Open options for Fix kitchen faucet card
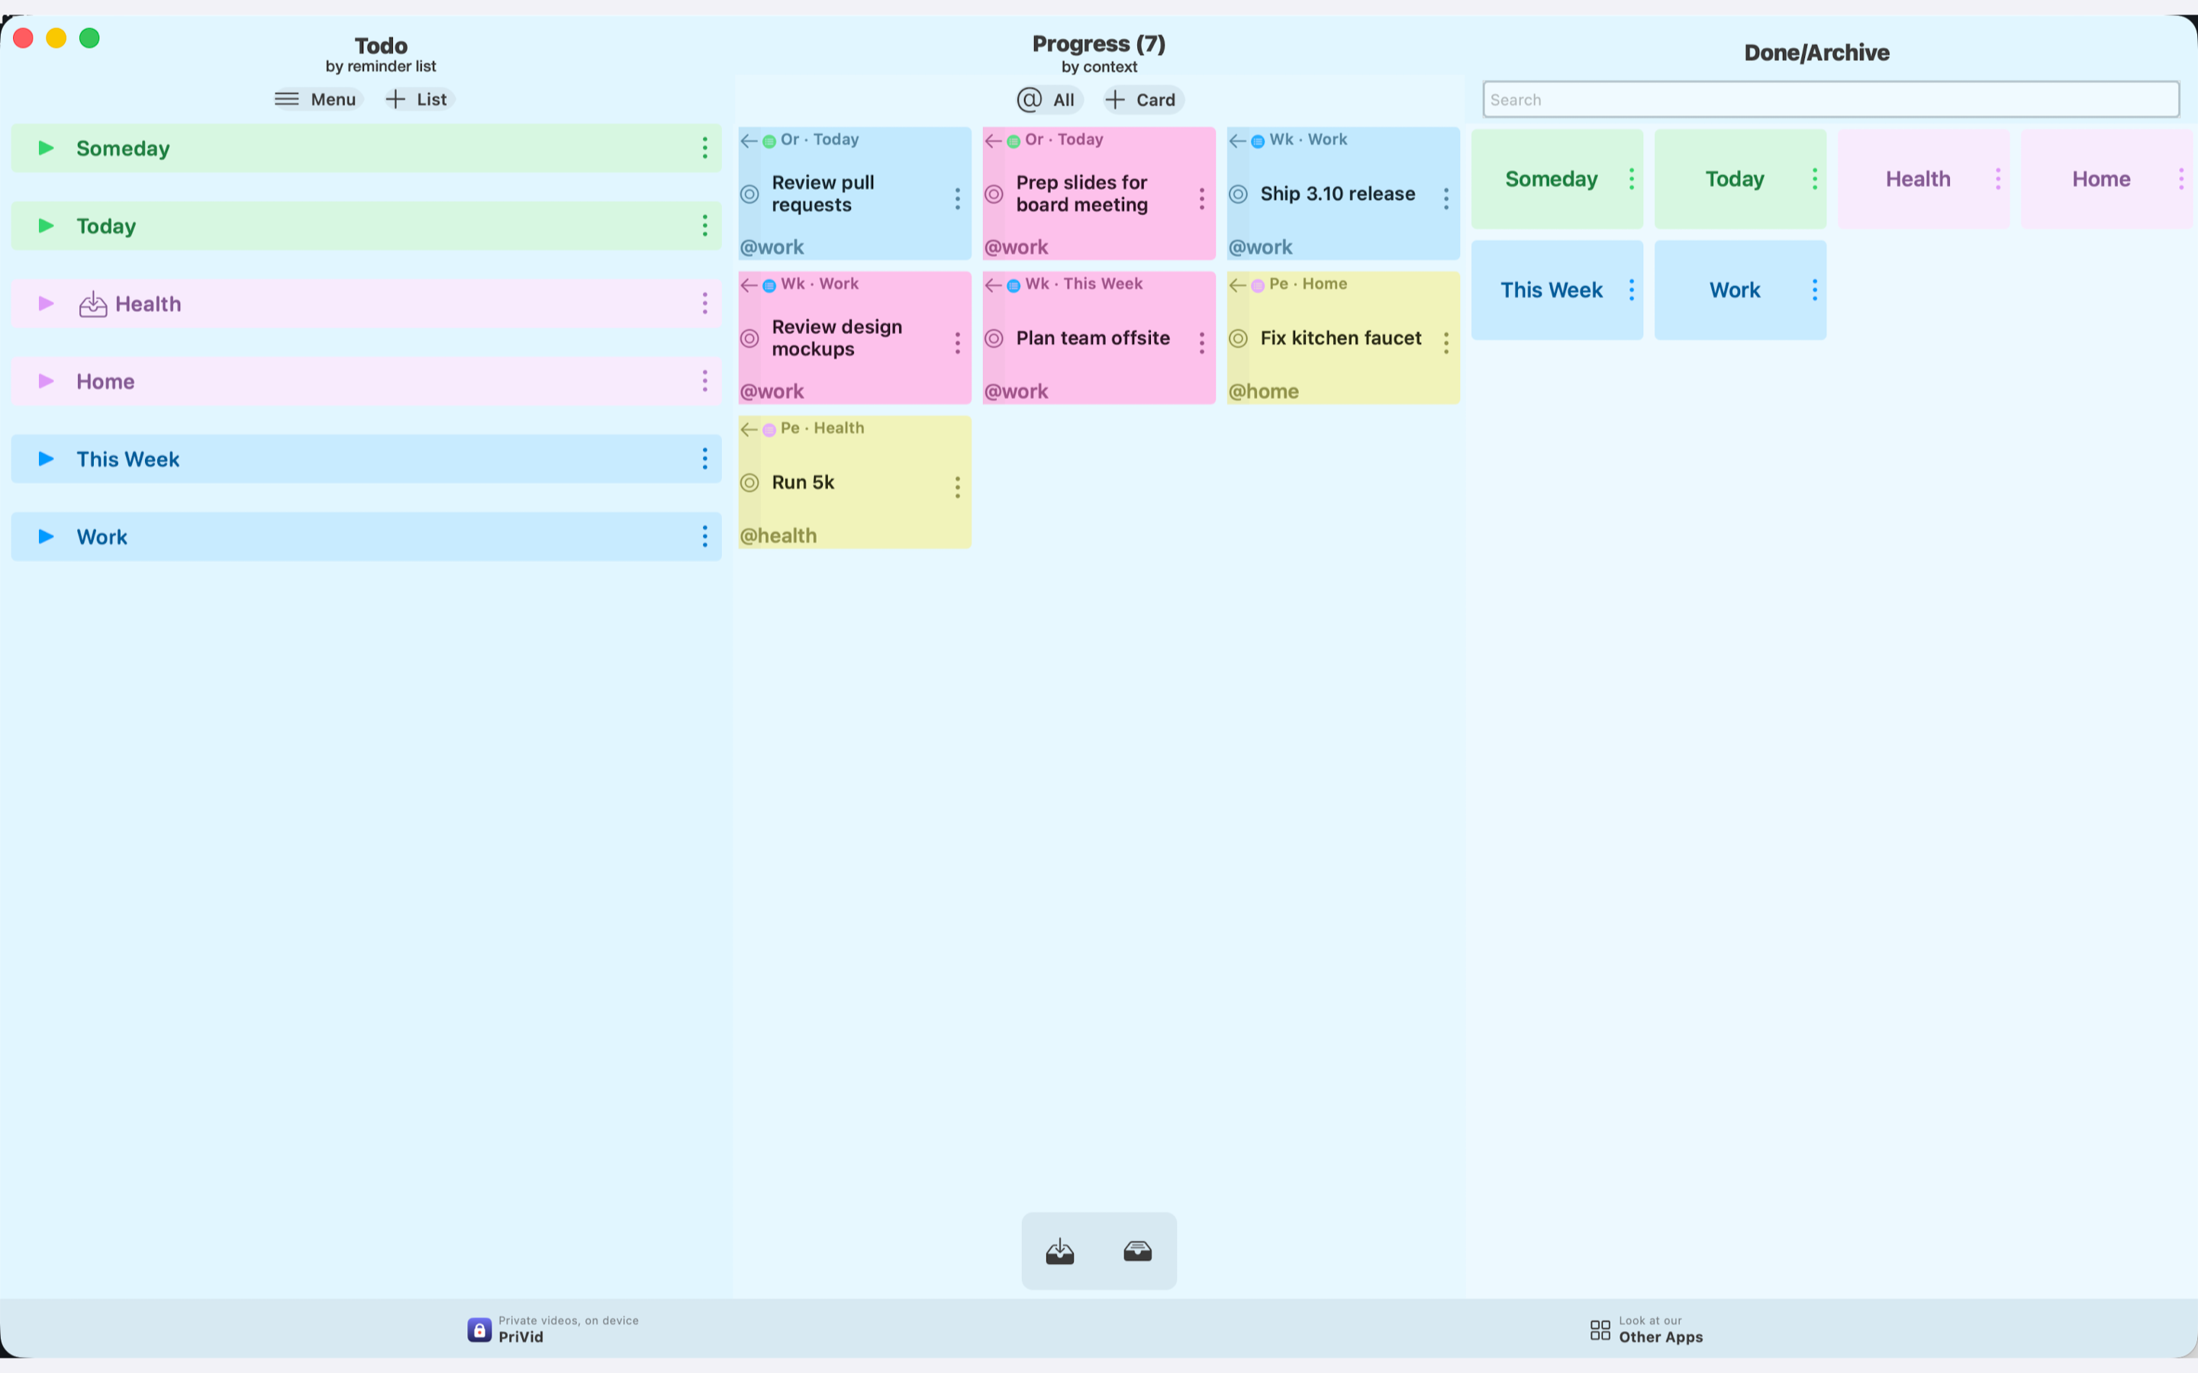 point(1446,343)
